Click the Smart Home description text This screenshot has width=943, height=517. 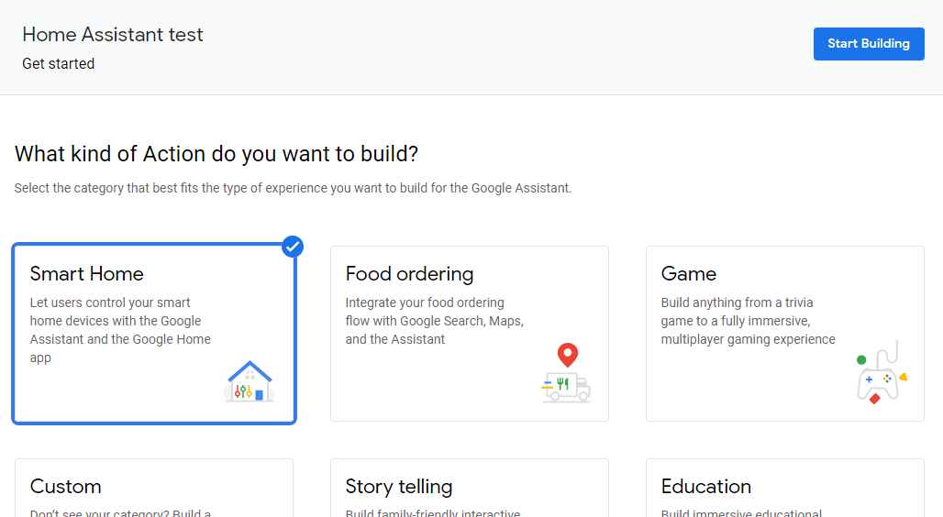[120, 330]
